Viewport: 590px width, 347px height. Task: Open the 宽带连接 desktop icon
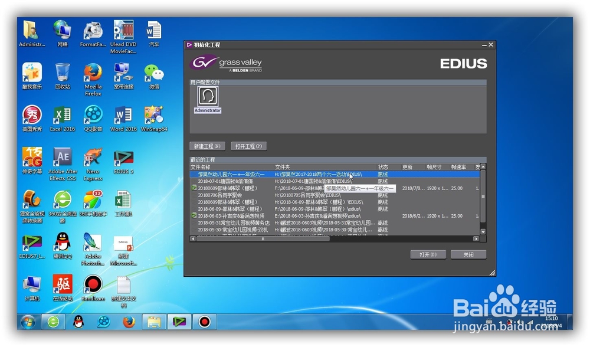(123, 76)
